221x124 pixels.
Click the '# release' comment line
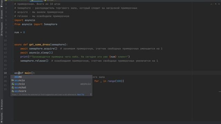42,16
